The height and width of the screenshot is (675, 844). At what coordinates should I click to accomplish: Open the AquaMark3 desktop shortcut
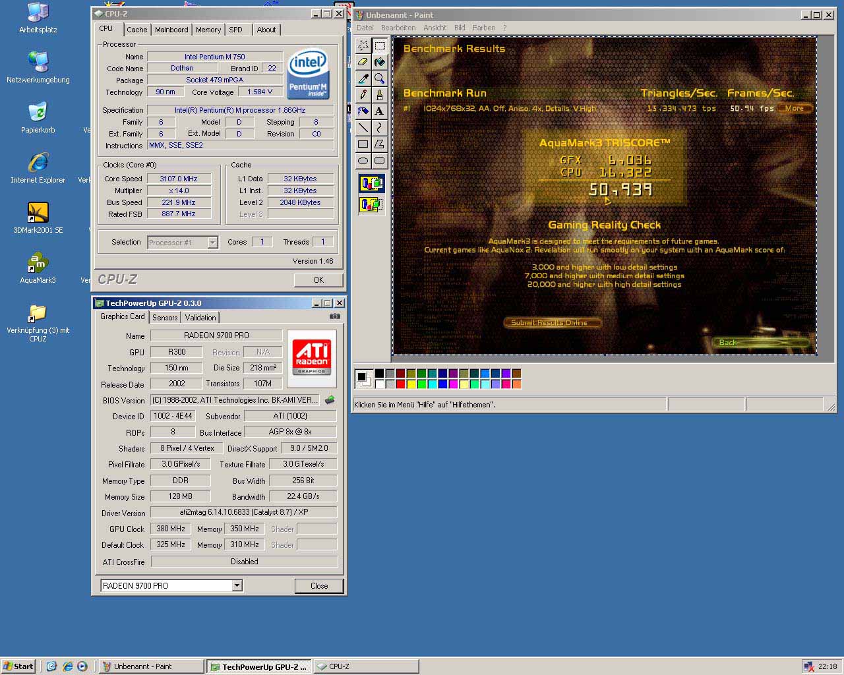pos(38,268)
